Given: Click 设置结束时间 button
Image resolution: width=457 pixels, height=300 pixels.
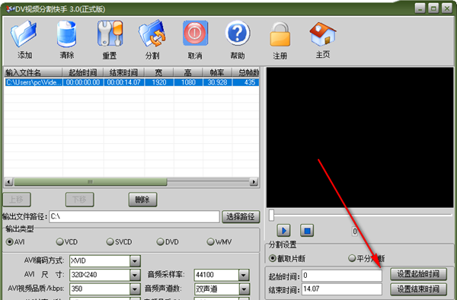Looking at the screenshot, I should point(418,289).
